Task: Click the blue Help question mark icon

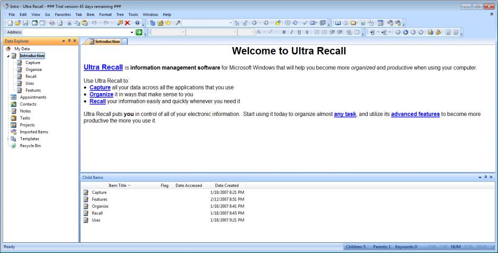Action: [137, 23]
